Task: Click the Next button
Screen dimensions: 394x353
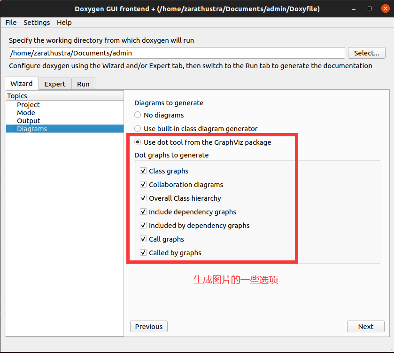Action: point(366,326)
